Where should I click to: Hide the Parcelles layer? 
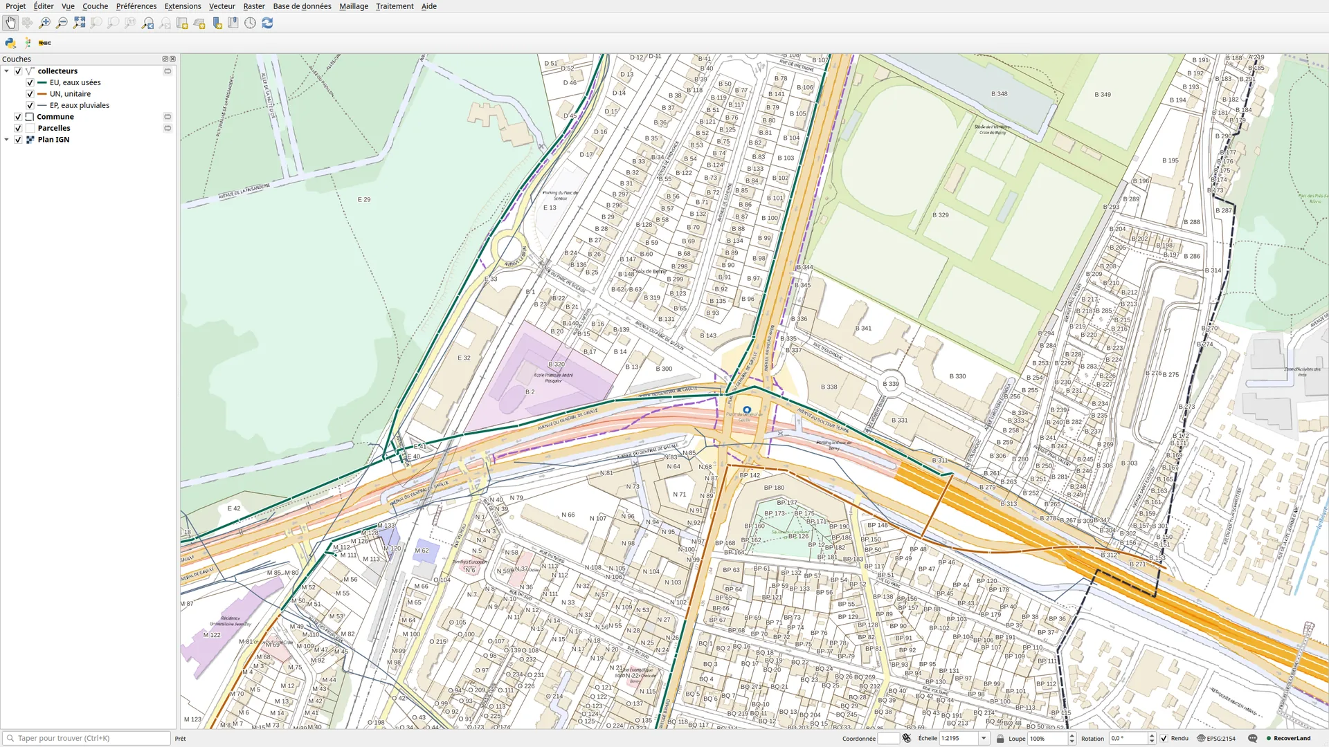coord(19,128)
